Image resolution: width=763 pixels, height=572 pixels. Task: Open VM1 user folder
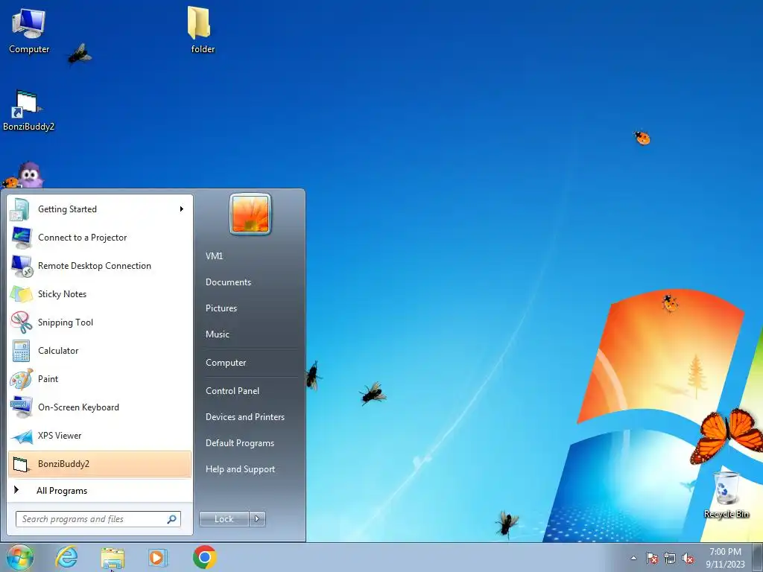tap(214, 256)
